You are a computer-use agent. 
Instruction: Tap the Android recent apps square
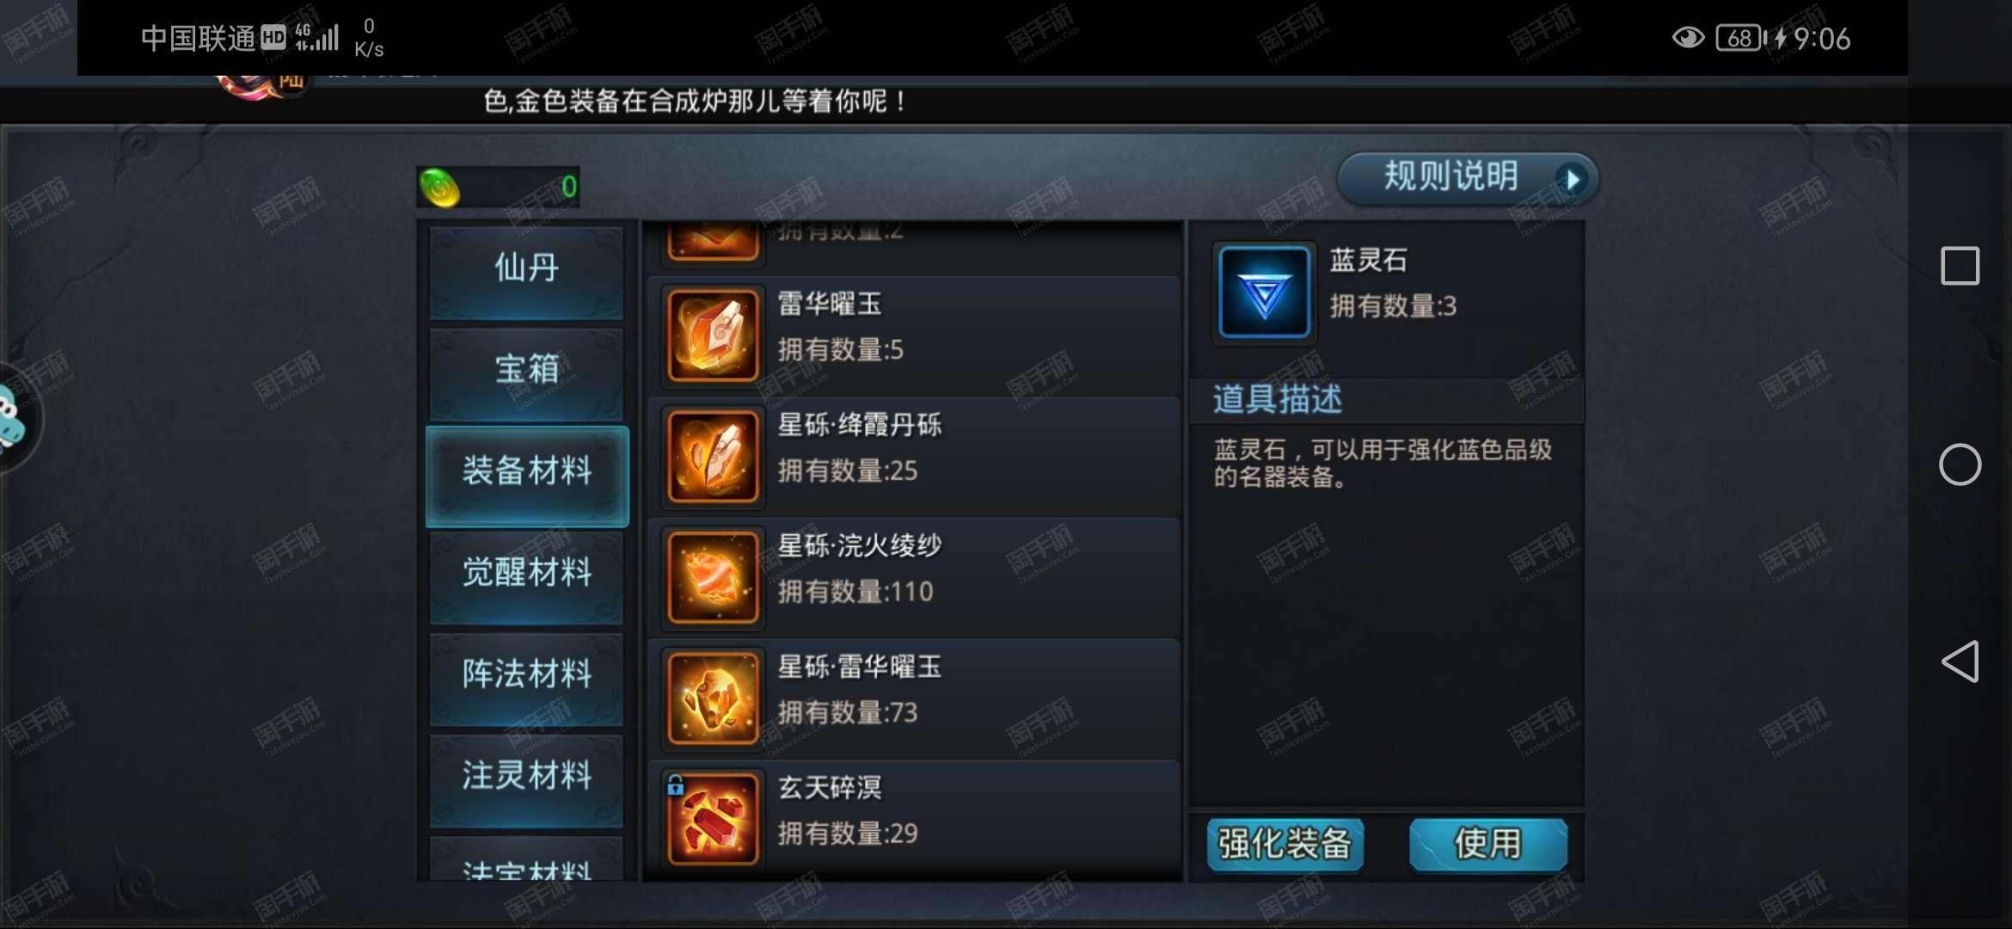click(1960, 266)
